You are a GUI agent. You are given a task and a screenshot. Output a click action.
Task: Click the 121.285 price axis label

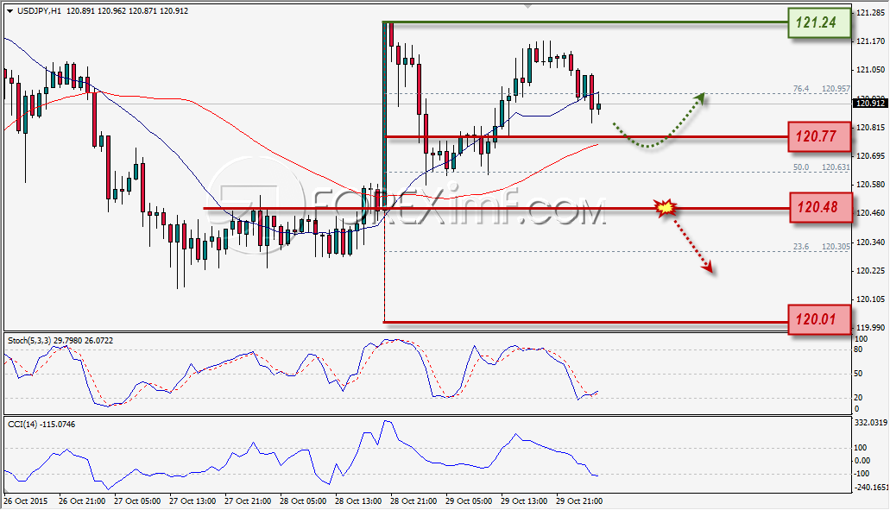click(x=870, y=12)
